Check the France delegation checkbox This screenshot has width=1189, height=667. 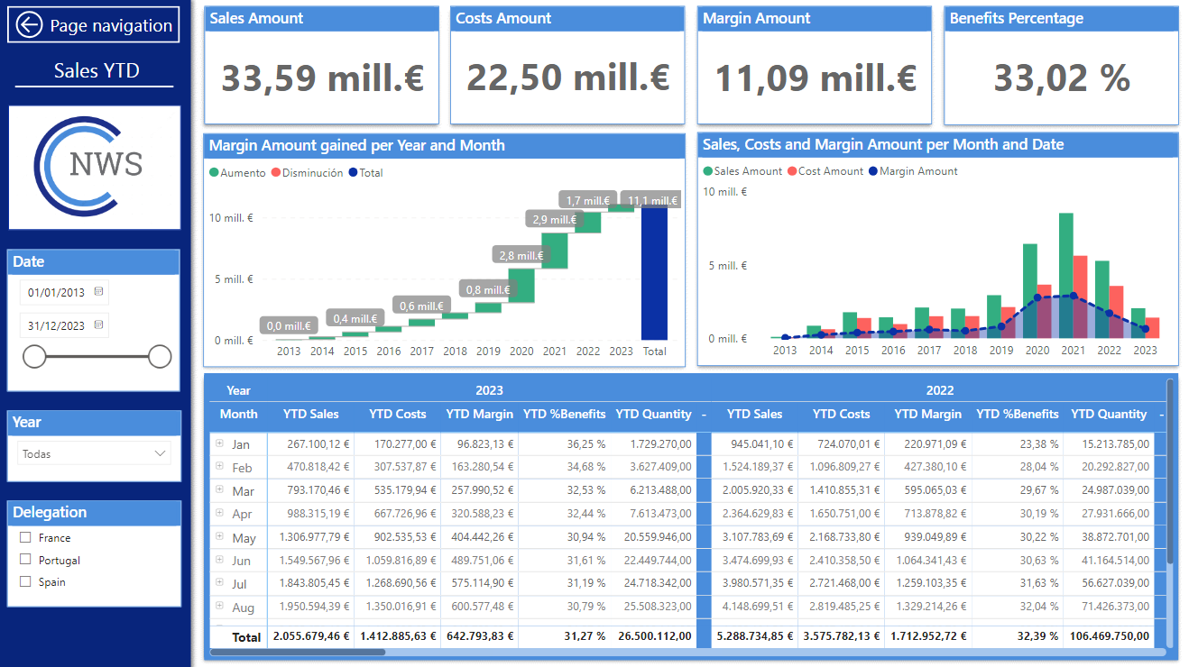tap(25, 537)
